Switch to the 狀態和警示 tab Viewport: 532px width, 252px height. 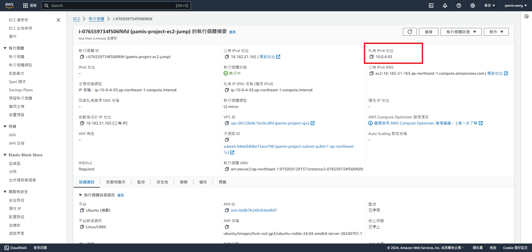(116, 182)
